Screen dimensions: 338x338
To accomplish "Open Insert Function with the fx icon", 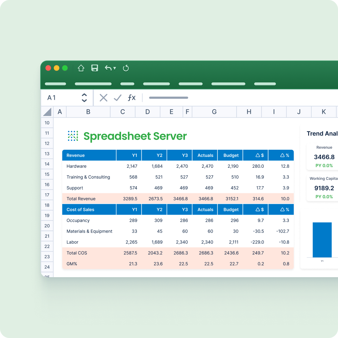I will tap(132, 98).
